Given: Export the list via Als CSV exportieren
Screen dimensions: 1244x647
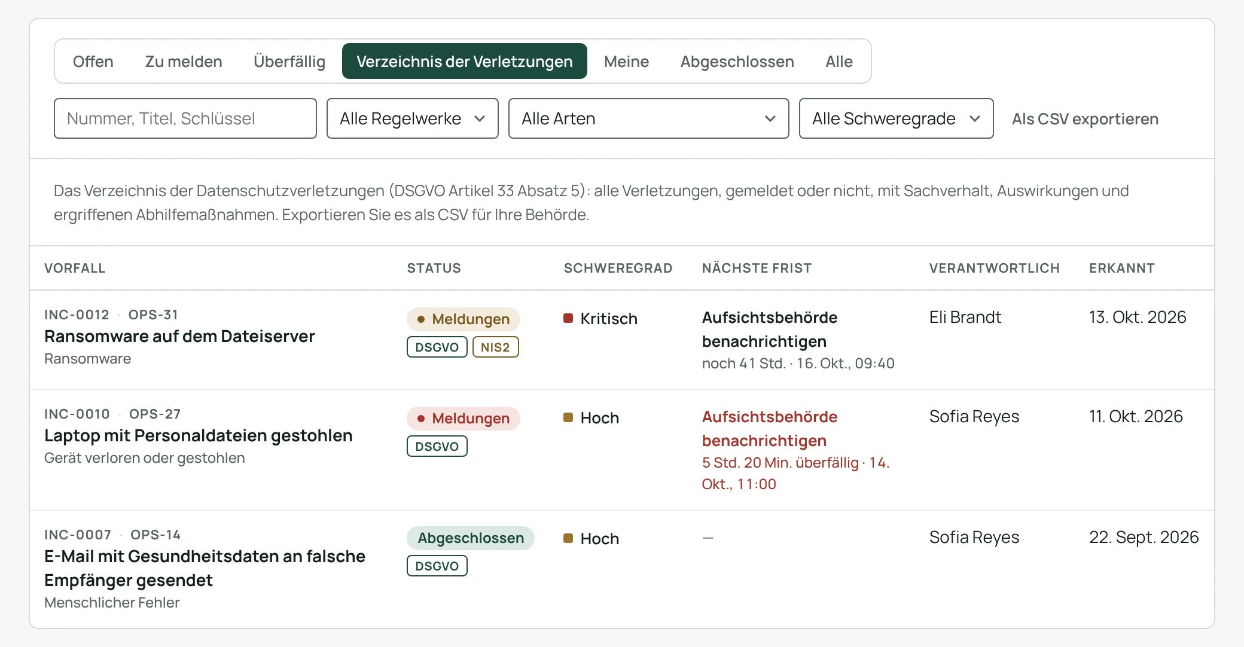Looking at the screenshot, I should tap(1085, 119).
